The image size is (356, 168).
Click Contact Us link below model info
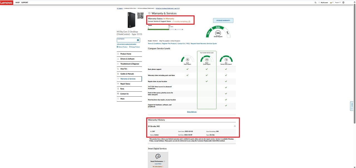coord(181,43)
